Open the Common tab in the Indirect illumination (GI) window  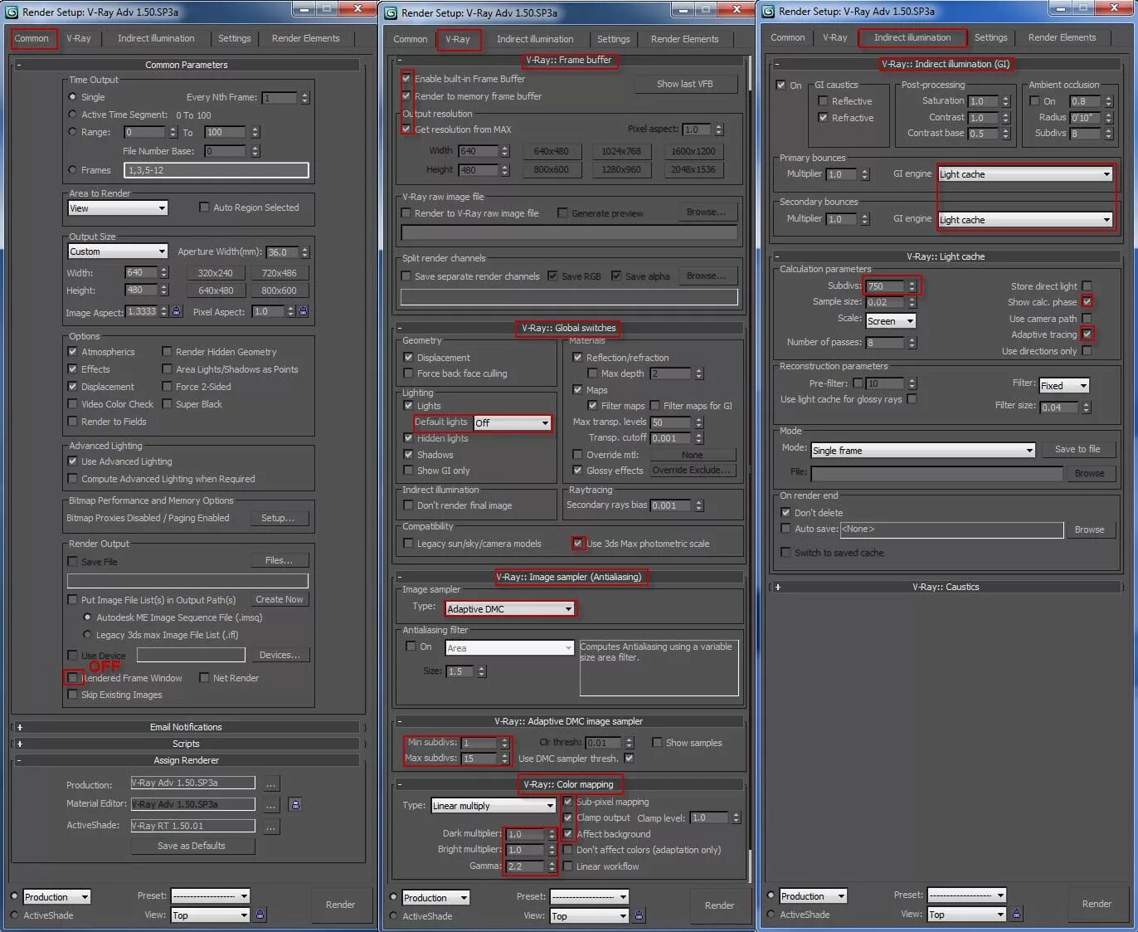[787, 37]
